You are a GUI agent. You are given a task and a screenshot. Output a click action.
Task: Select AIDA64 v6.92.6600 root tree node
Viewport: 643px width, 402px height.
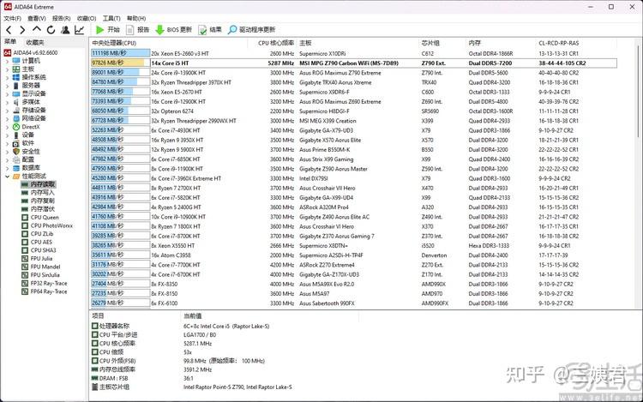tap(31, 52)
